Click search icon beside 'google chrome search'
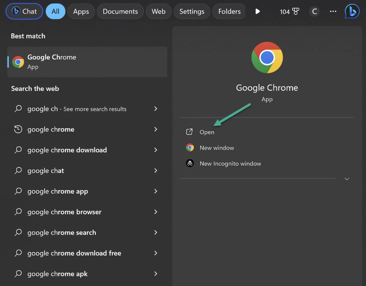Image resolution: width=366 pixels, height=286 pixels. click(18, 232)
